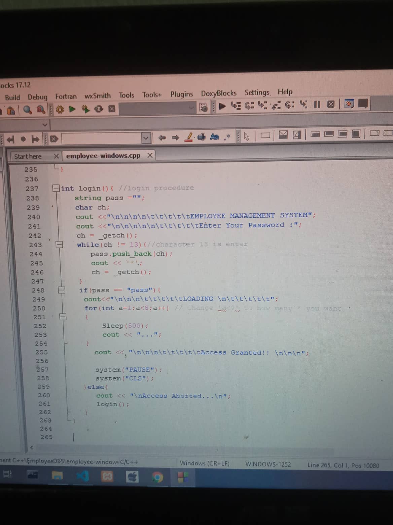Viewport: 393px width, 525px height.
Task: Click the search text input field
Action: [x=102, y=138]
